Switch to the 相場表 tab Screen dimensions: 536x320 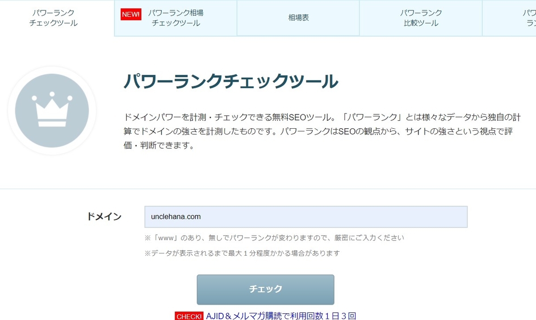click(298, 18)
